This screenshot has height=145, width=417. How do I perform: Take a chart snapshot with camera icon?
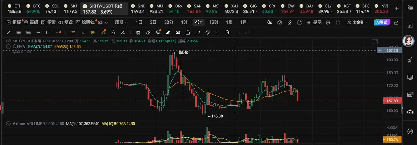click(280, 23)
